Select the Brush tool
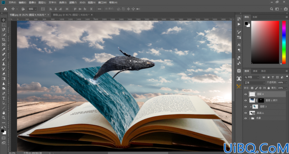 click(x=4, y=59)
